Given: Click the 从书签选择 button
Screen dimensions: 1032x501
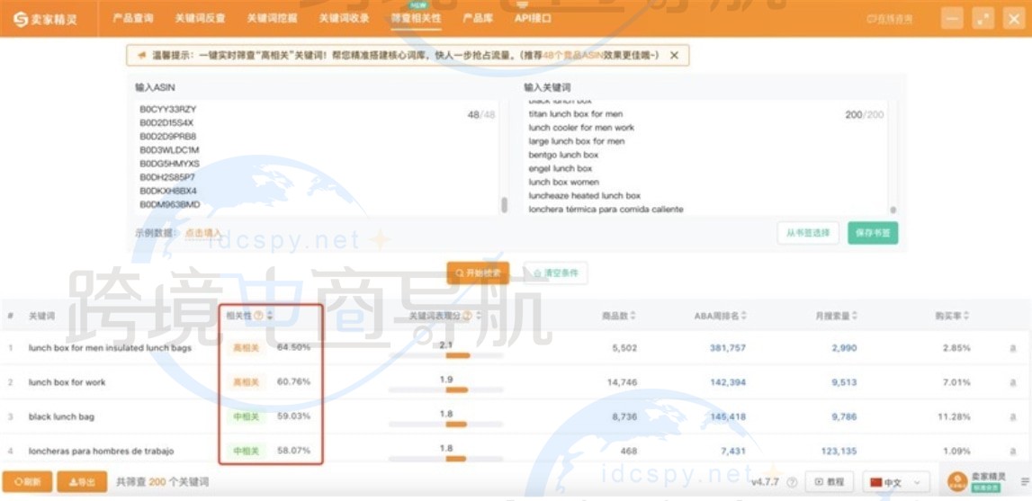Looking at the screenshot, I should (x=808, y=232).
